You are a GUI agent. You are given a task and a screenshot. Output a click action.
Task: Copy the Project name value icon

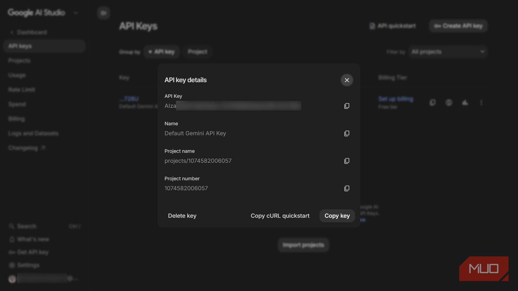(347, 161)
